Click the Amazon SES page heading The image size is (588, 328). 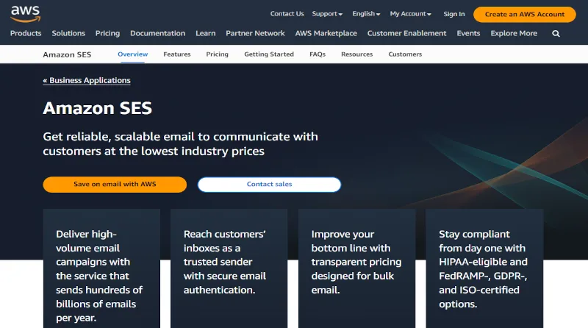pyautogui.click(x=98, y=108)
